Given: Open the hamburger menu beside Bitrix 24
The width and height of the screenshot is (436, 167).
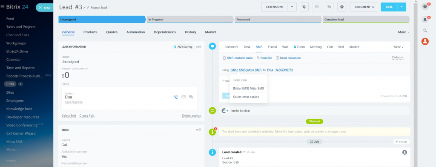Looking at the screenshot, I should click(3, 7).
